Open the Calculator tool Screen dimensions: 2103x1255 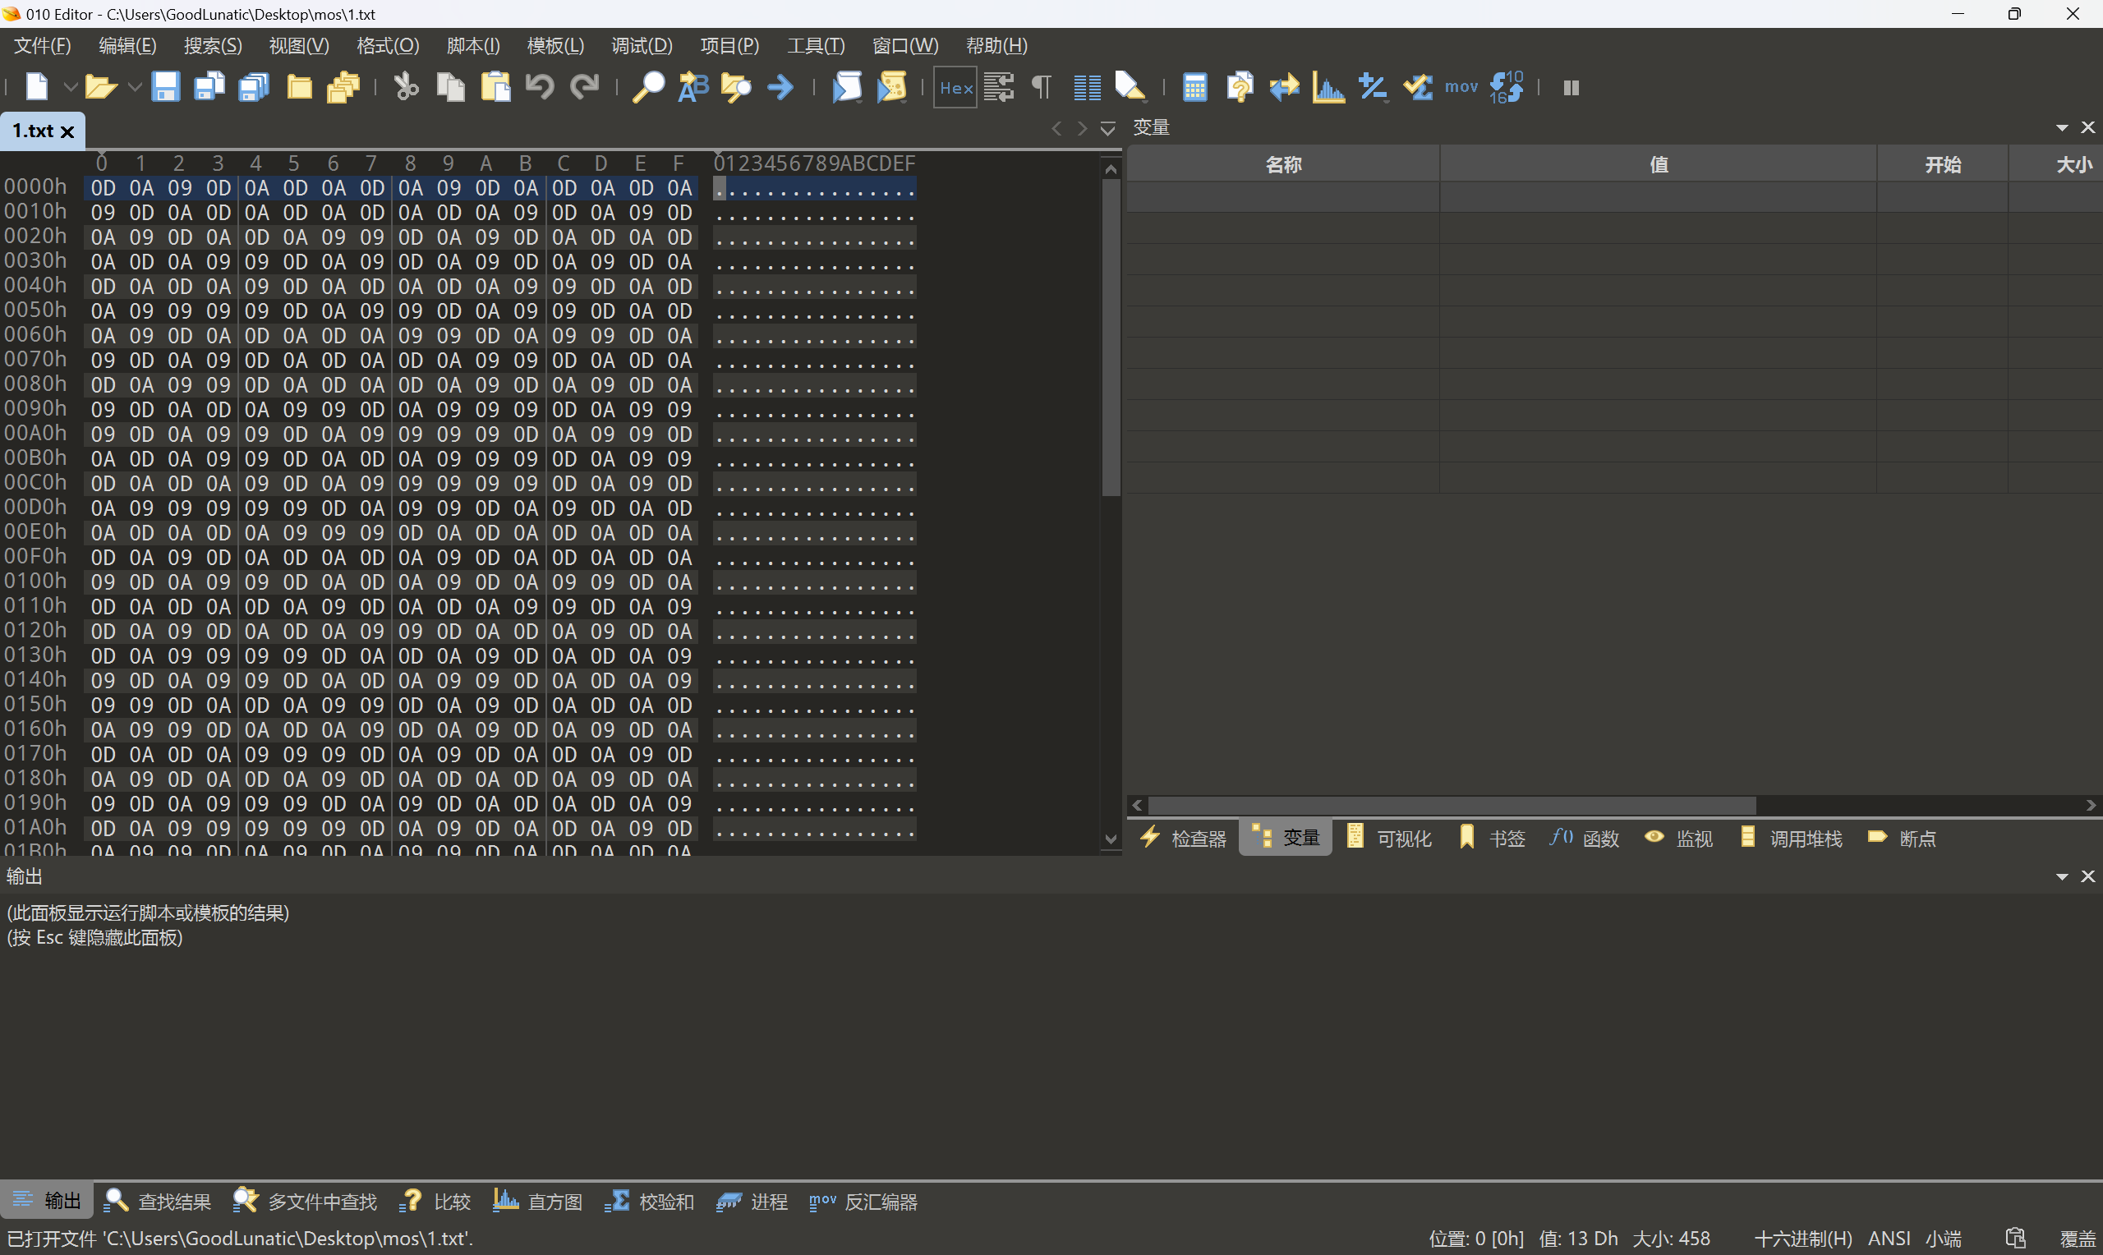[1194, 87]
